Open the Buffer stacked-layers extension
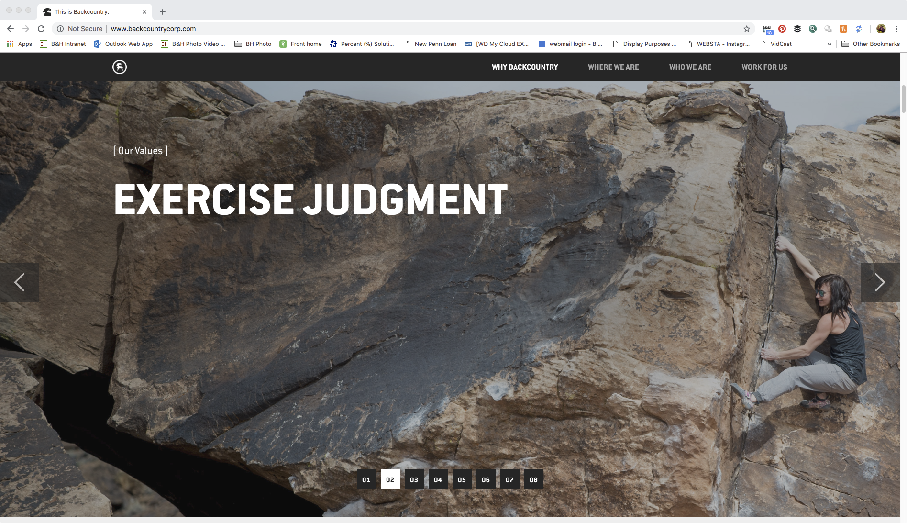The image size is (907, 523). [x=797, y=29]
